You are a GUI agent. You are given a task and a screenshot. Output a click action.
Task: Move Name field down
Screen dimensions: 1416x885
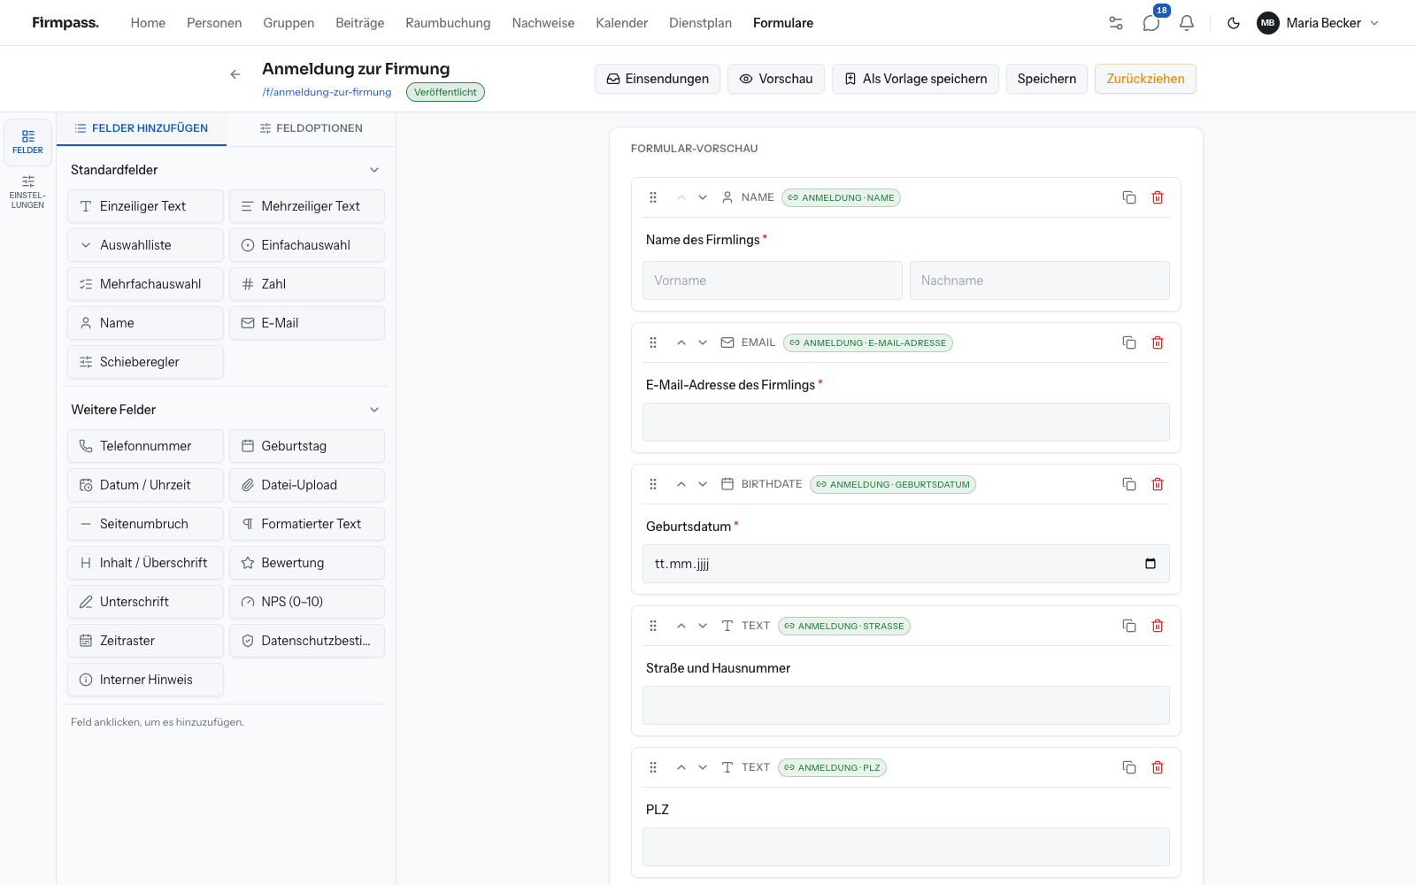tap(703, 197)
